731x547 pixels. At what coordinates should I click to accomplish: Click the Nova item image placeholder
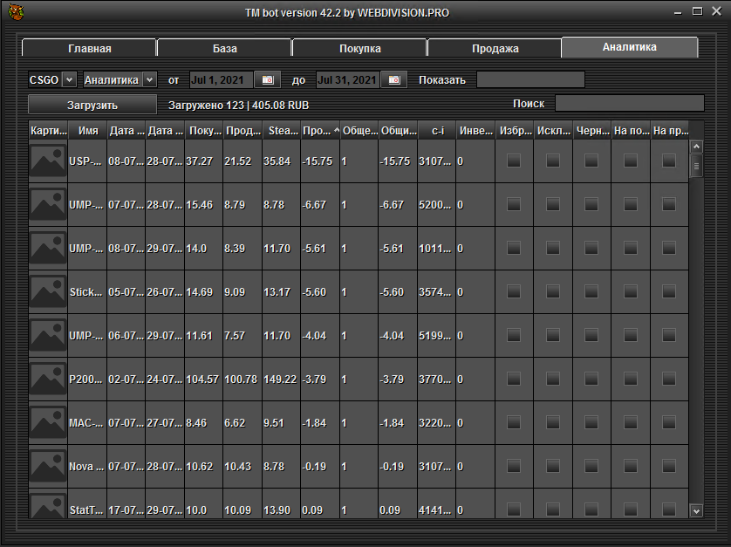pos(48,466)
